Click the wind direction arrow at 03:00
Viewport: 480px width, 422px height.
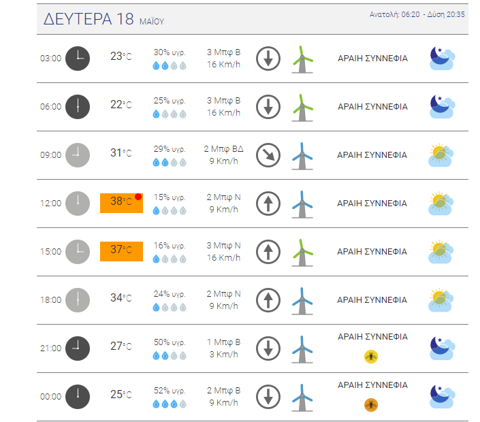coord(268,58)
